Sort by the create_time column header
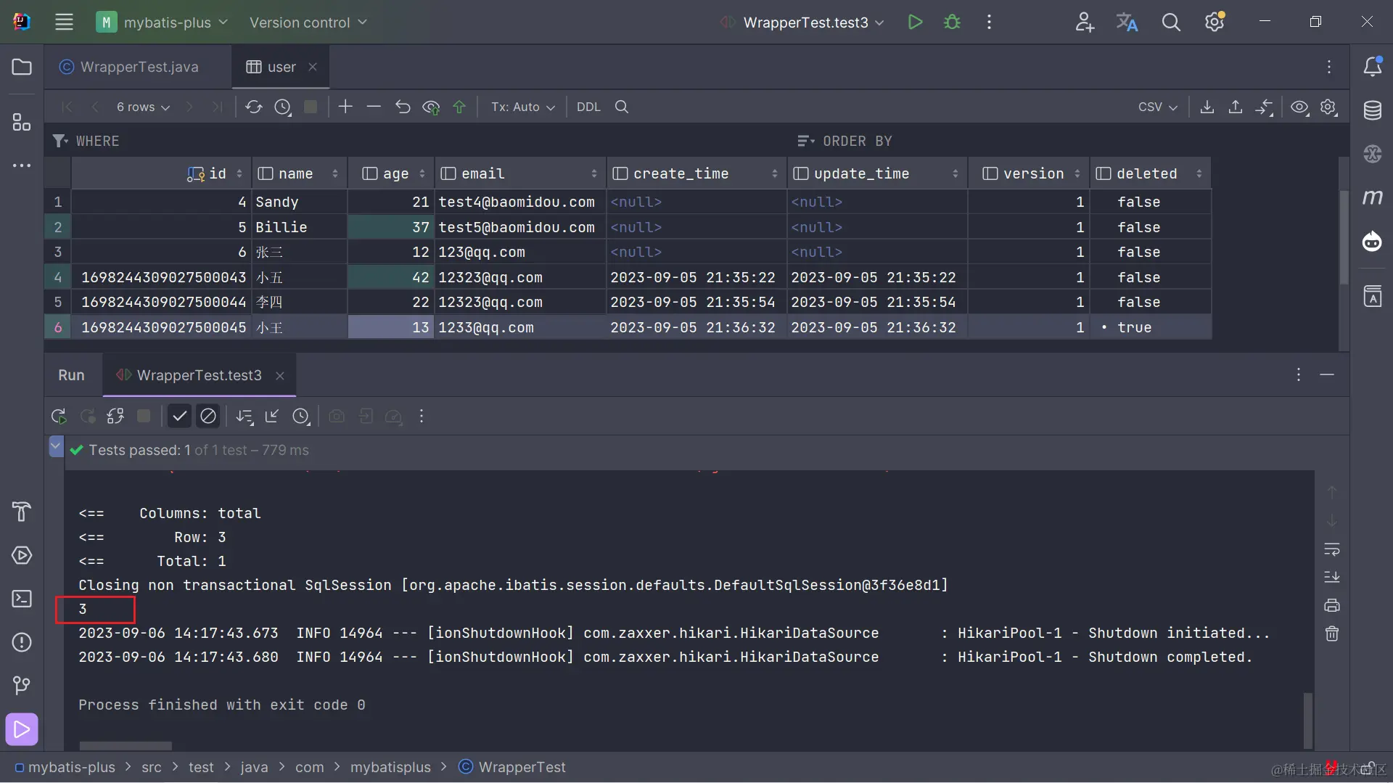 point(696,173)
